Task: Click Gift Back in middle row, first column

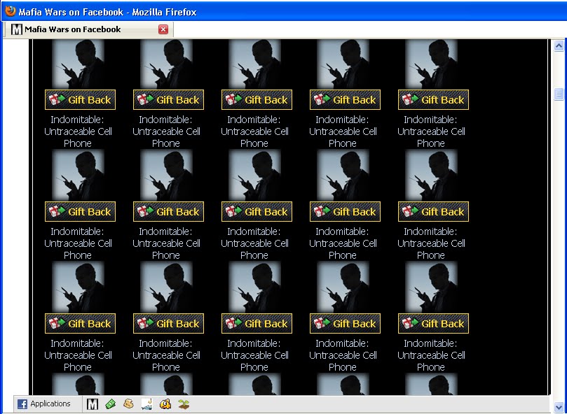Action: [x=81, y=211]
